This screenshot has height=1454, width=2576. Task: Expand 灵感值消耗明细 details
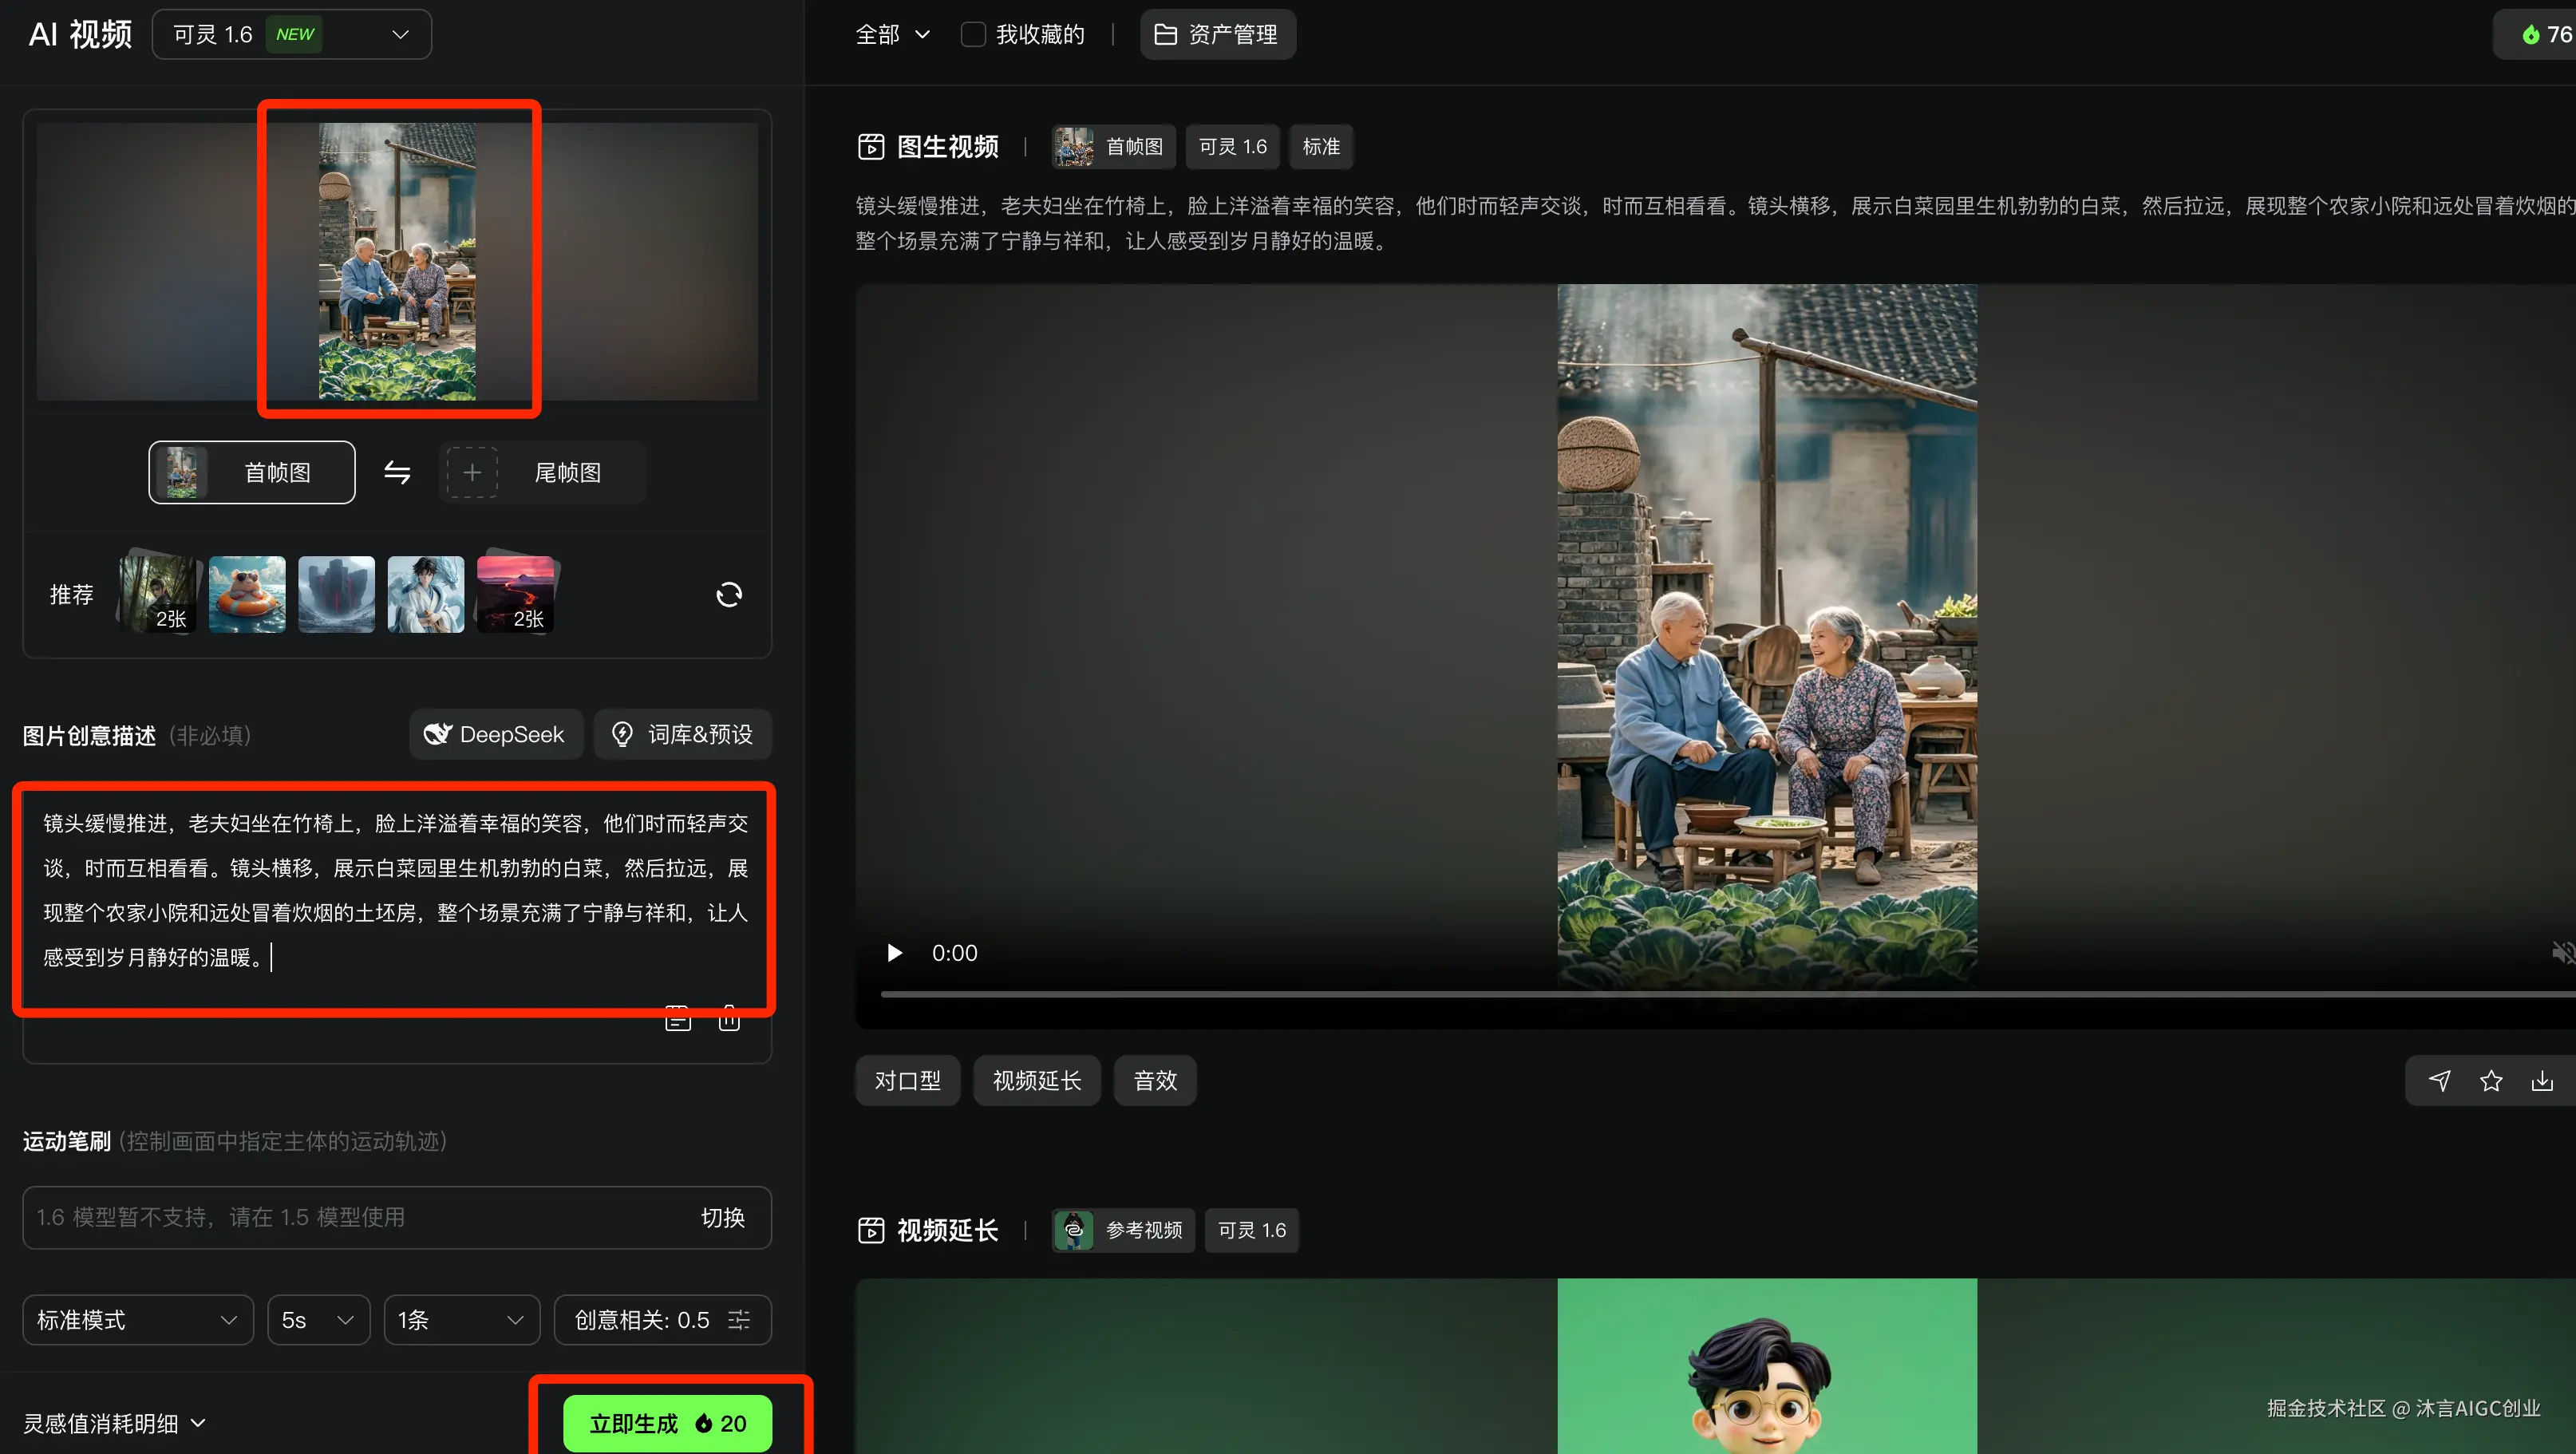(x=114, y=1423)
